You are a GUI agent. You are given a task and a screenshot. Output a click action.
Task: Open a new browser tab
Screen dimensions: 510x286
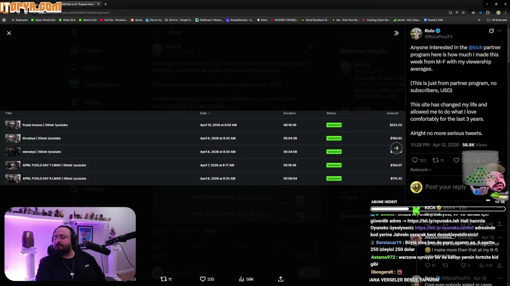(105, 4)
